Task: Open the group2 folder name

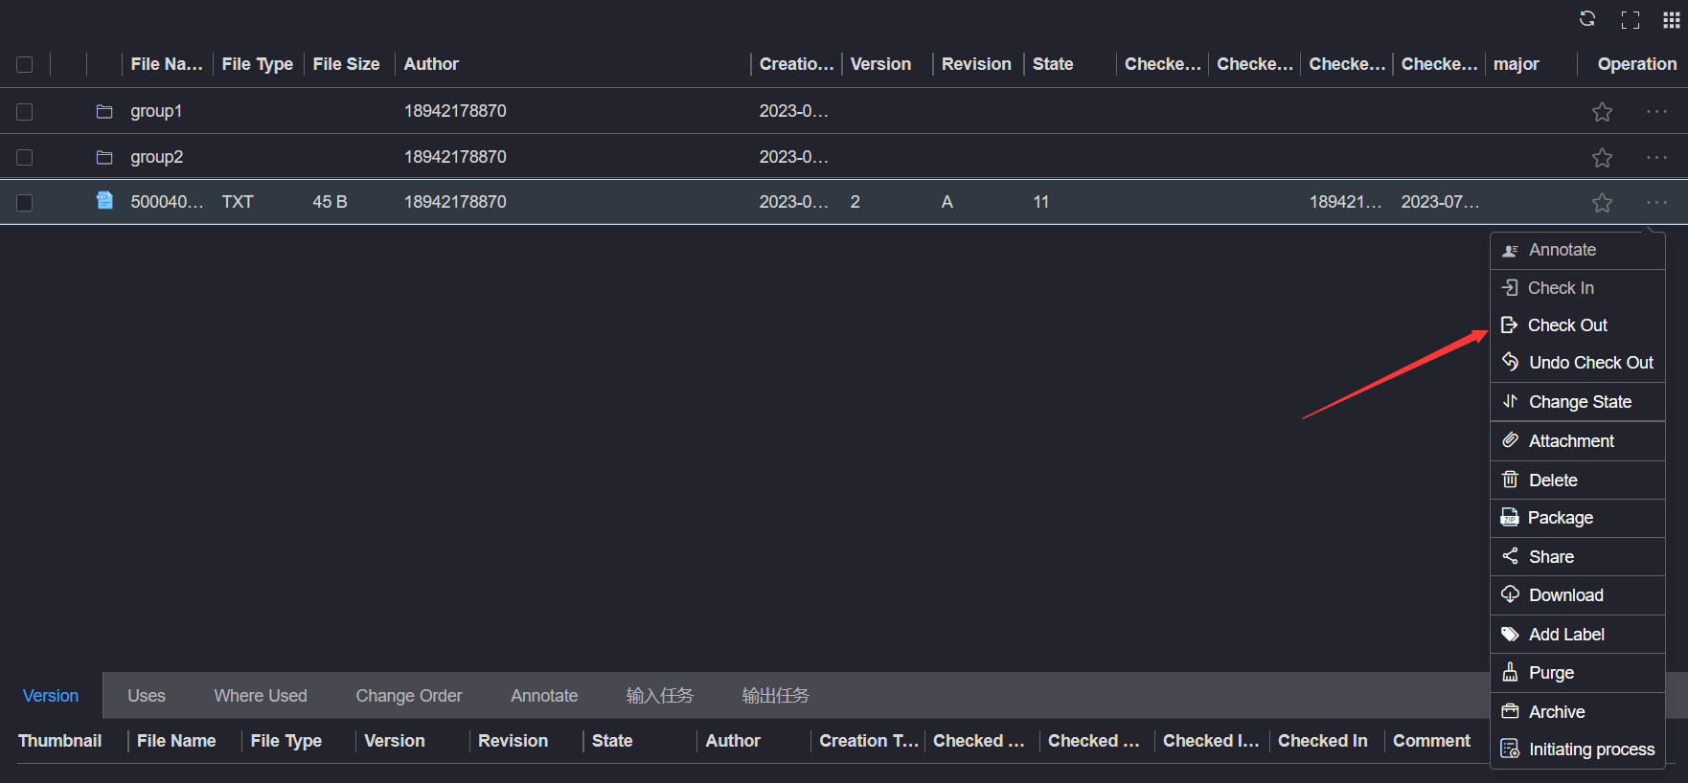Action: pyautogui.click(x=156, y=157)
